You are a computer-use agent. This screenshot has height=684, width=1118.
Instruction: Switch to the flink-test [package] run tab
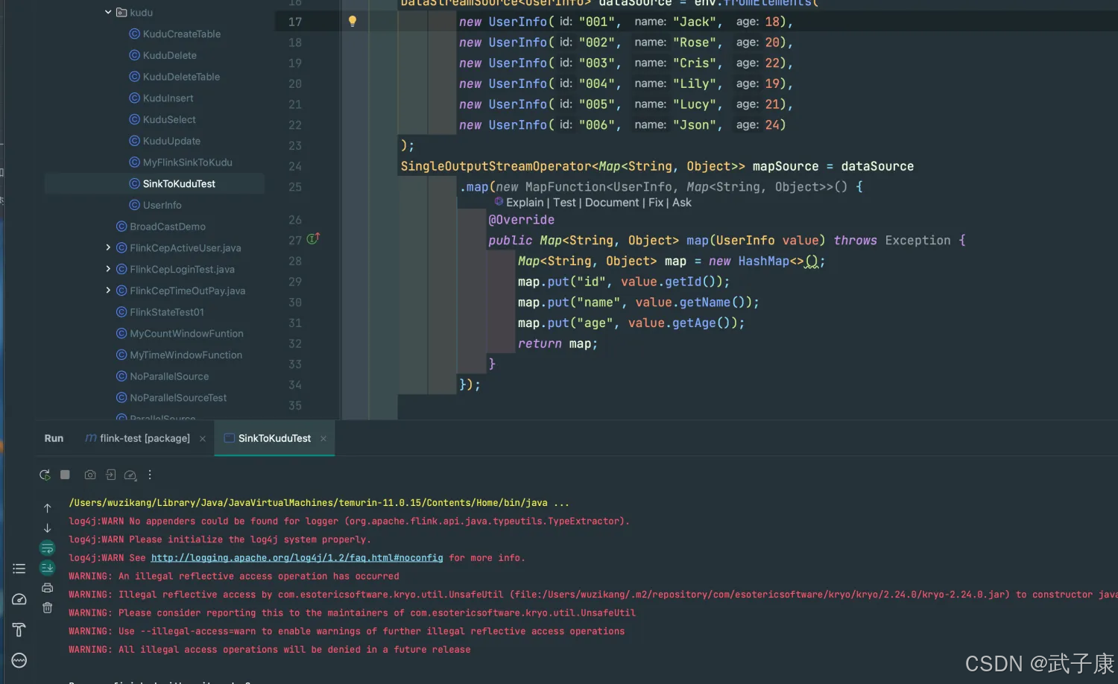(x=145, y=438)
